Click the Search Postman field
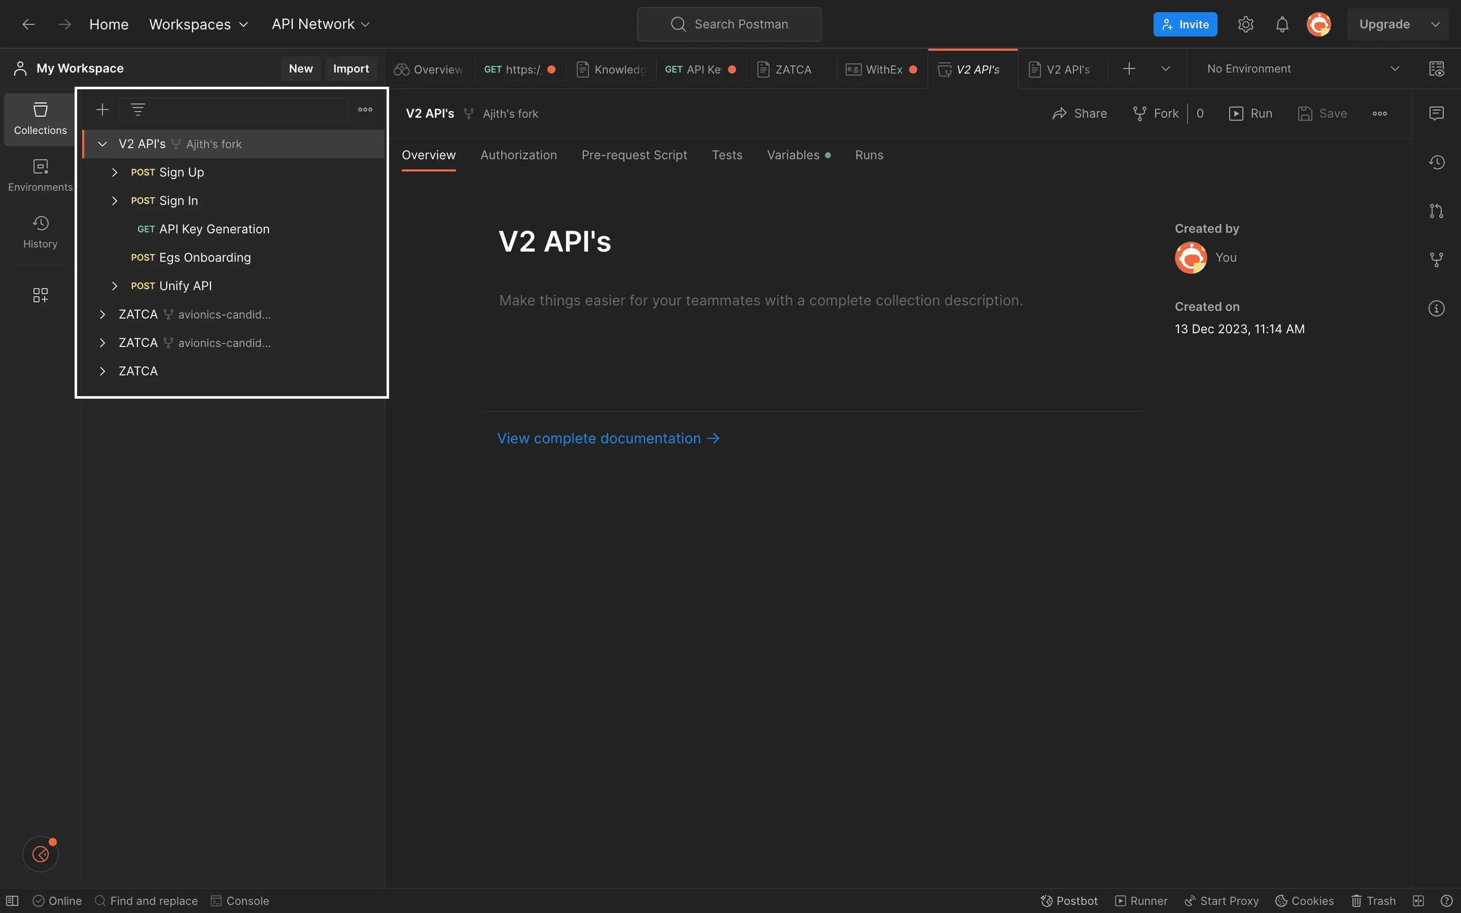This screenshot has height=913, width=1461. [728, 24]
